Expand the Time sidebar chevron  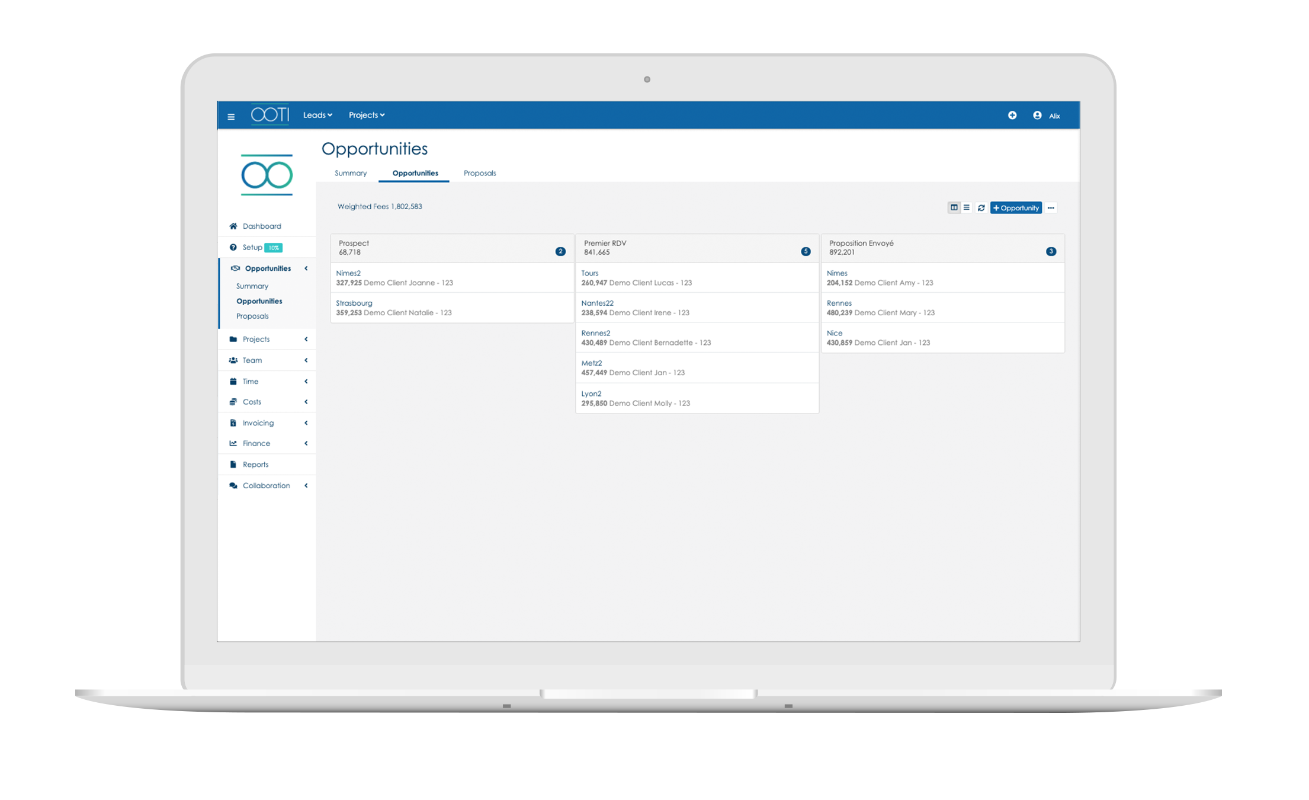[x=306, y=381]
